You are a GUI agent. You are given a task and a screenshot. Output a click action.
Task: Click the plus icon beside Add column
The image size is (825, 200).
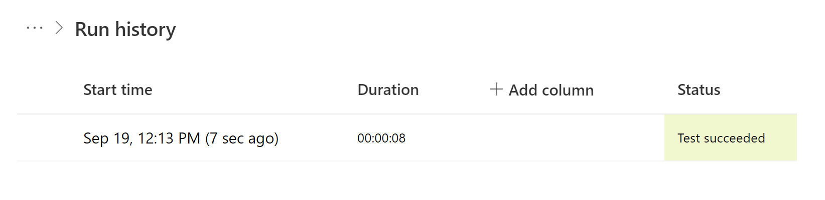496,89
